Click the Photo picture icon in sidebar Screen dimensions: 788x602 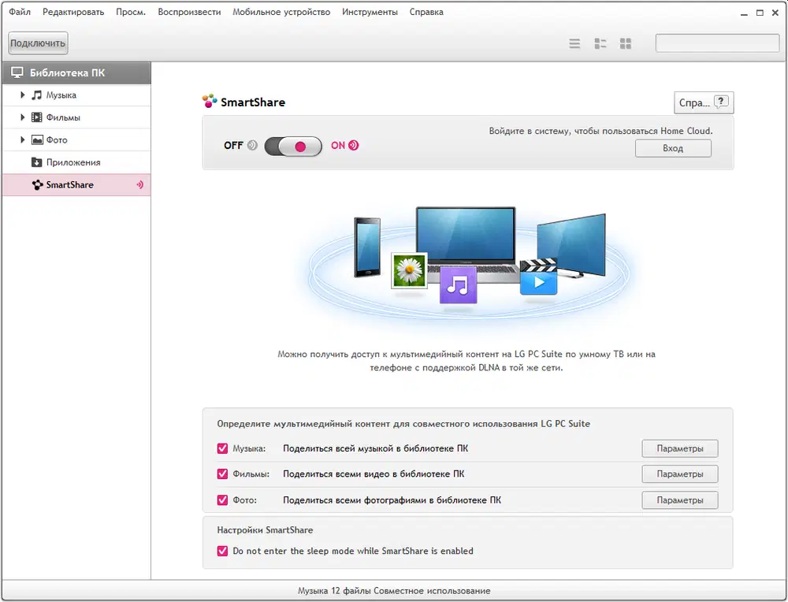click(37, 139)
